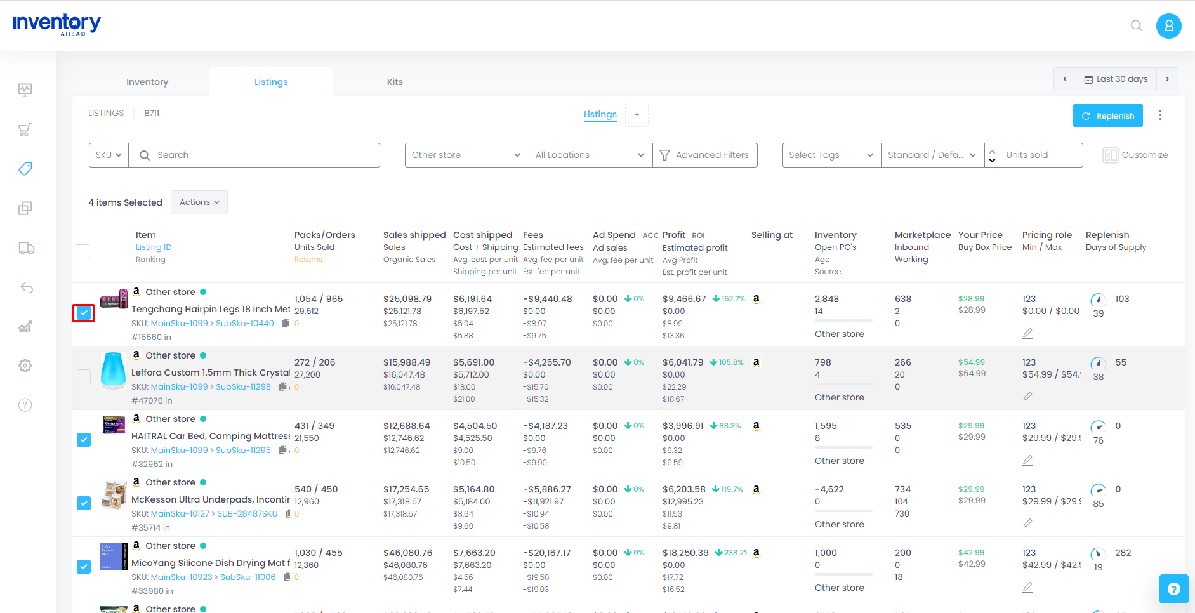The height and width of the screenshot is (613, 1195).
Task: Go to next date range arrow
Action: [1167, 79]
